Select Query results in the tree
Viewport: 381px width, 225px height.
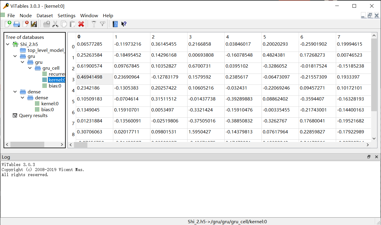[x=33, y=116]
